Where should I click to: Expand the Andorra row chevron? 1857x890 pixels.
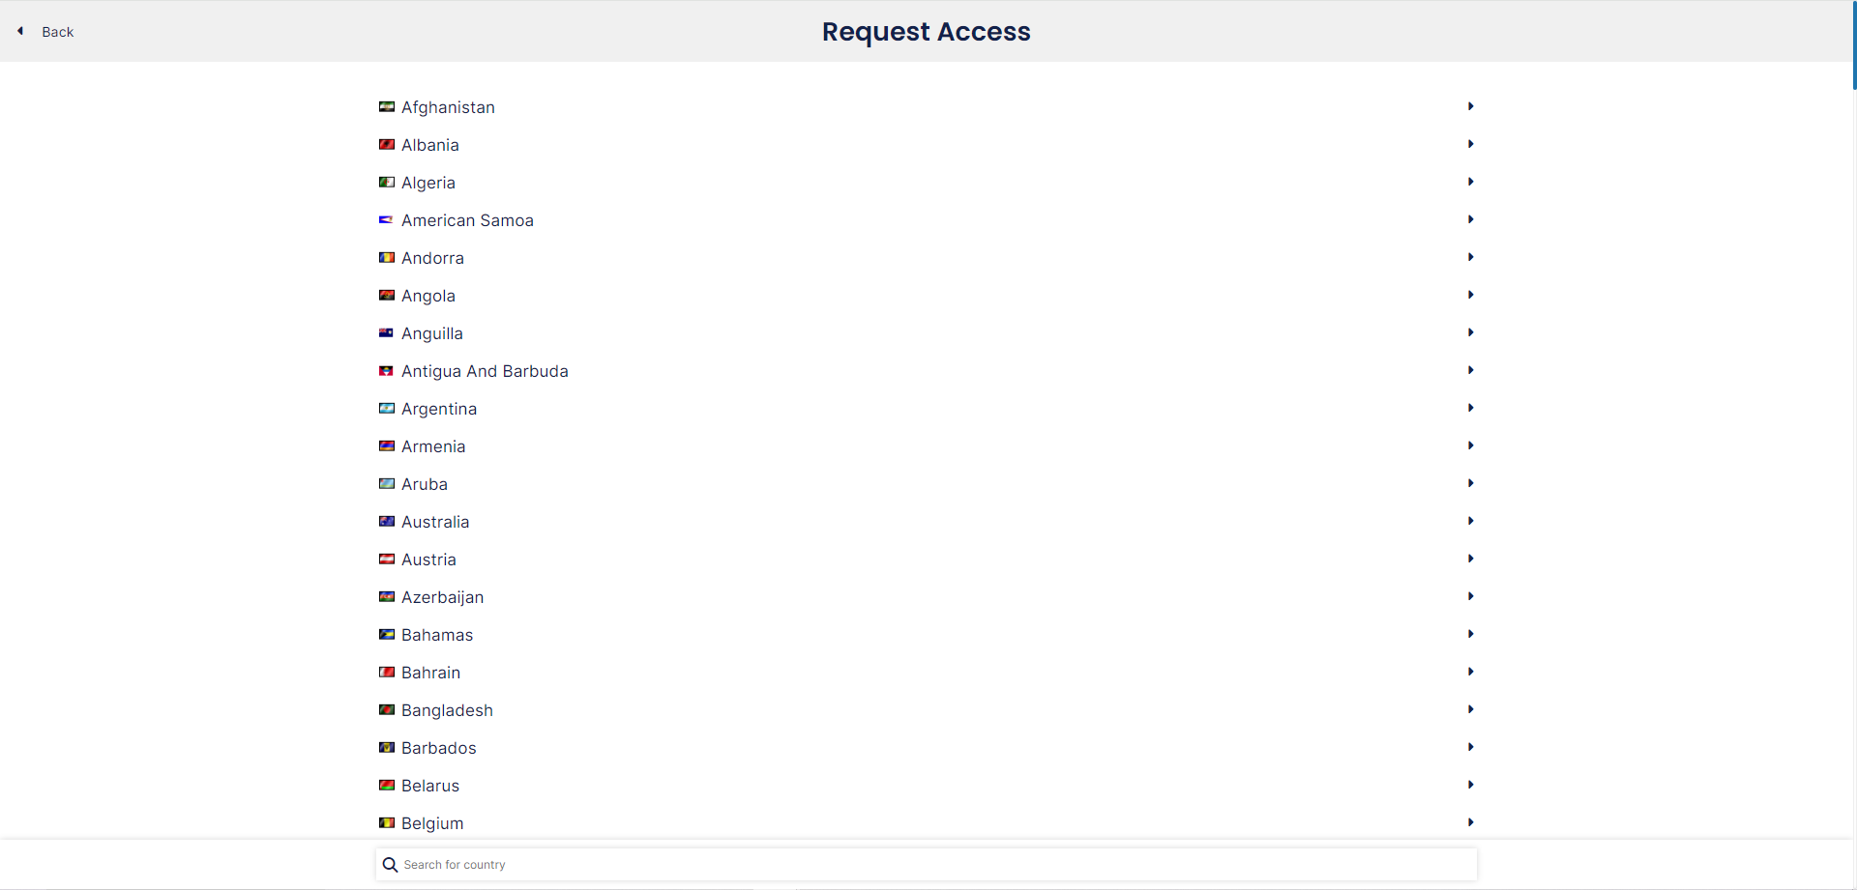tap(1470, 257)
